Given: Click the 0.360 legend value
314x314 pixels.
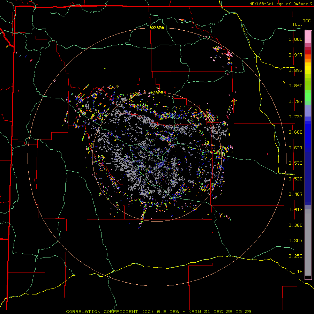Looking at the screenshot, I should (296, 225).
